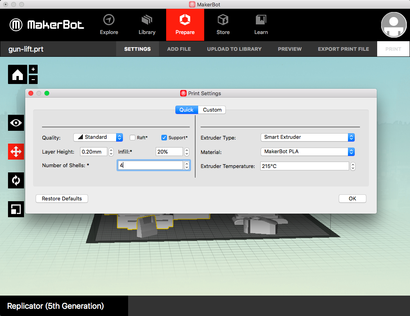This screenshot has height=316, width=410.
Task: Open the Explore section
Action: coord(109,25)
